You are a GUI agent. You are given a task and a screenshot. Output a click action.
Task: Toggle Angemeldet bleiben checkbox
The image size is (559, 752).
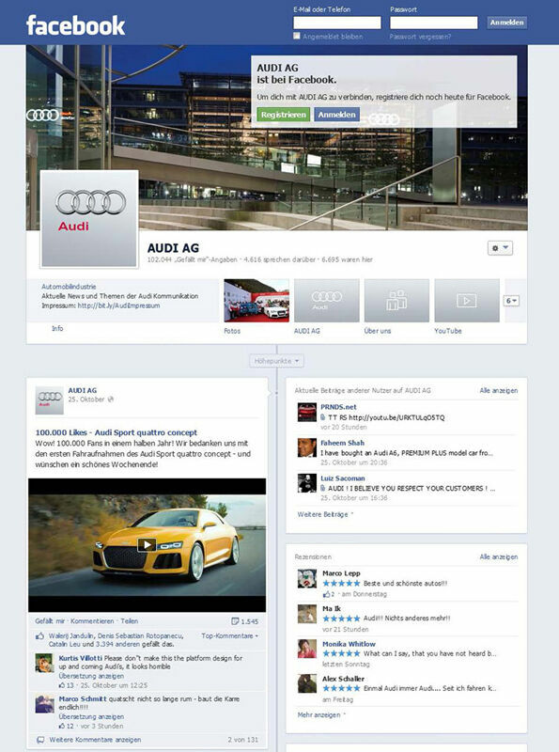(x=297, y=36)
